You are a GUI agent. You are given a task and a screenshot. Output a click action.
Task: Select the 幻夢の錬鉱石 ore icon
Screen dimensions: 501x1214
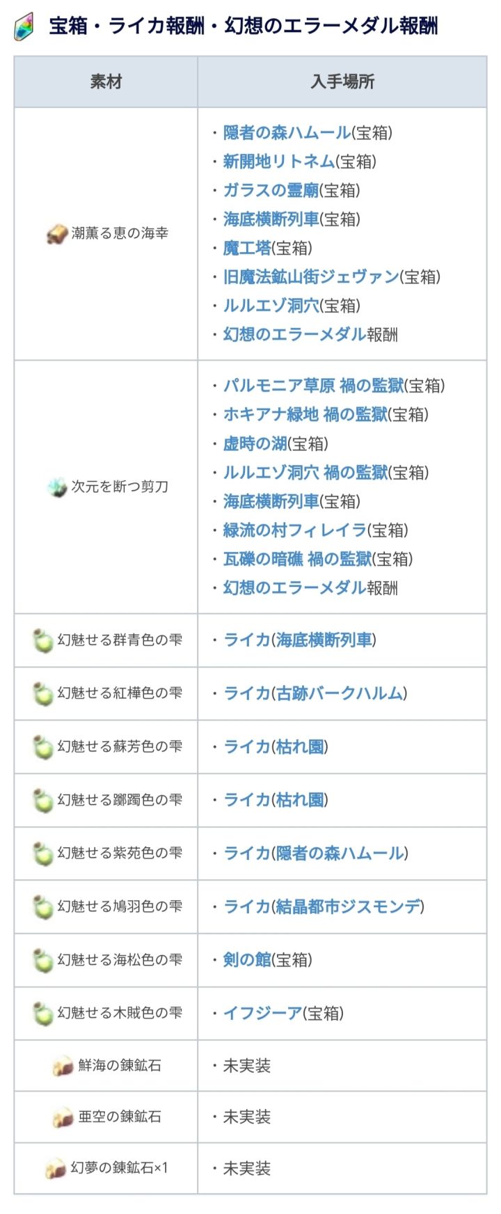coord(56,1169)
